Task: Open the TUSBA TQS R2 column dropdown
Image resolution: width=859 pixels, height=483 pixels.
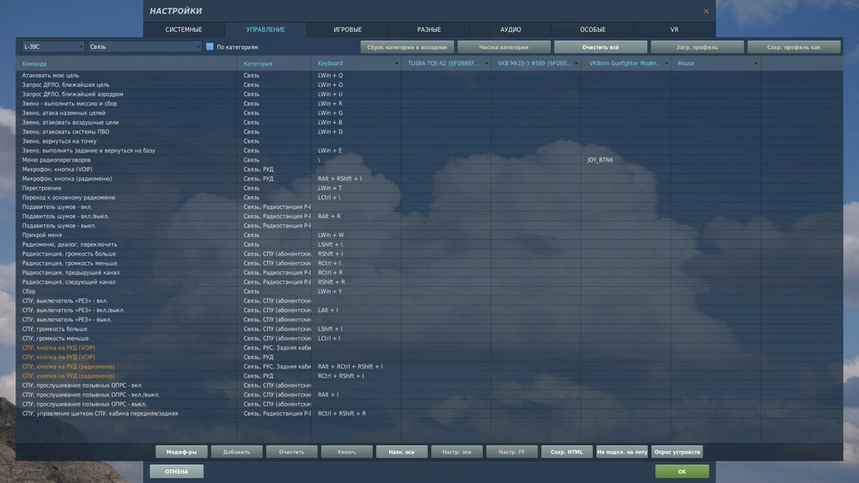Action: [486, 64]
